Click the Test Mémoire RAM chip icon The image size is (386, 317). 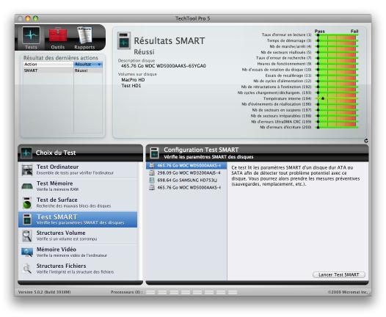[x=27, y=186]
